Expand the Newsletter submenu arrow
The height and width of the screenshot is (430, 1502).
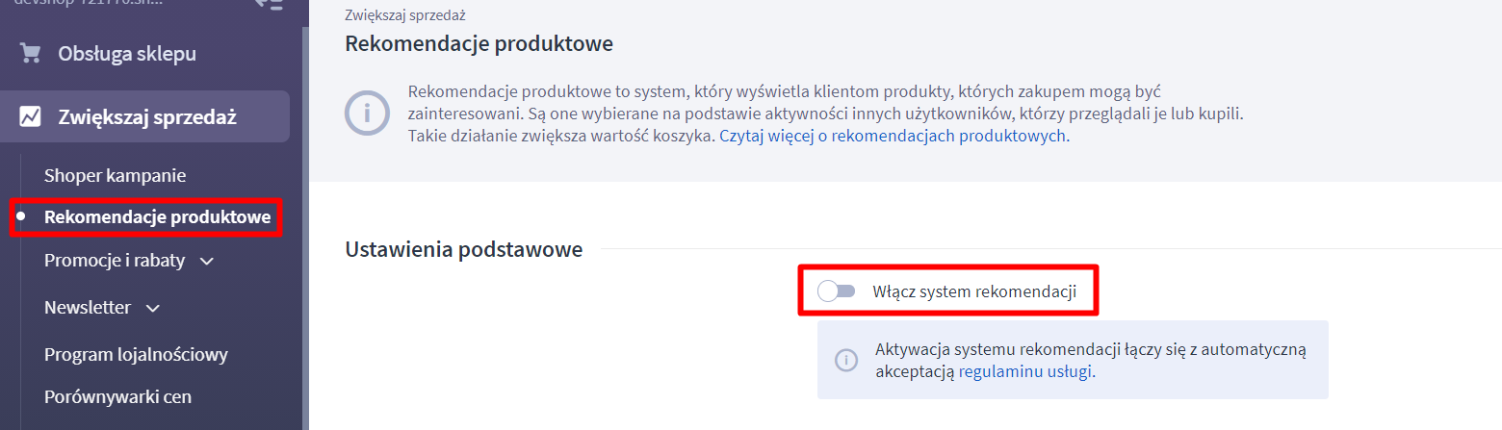[153, 309]
